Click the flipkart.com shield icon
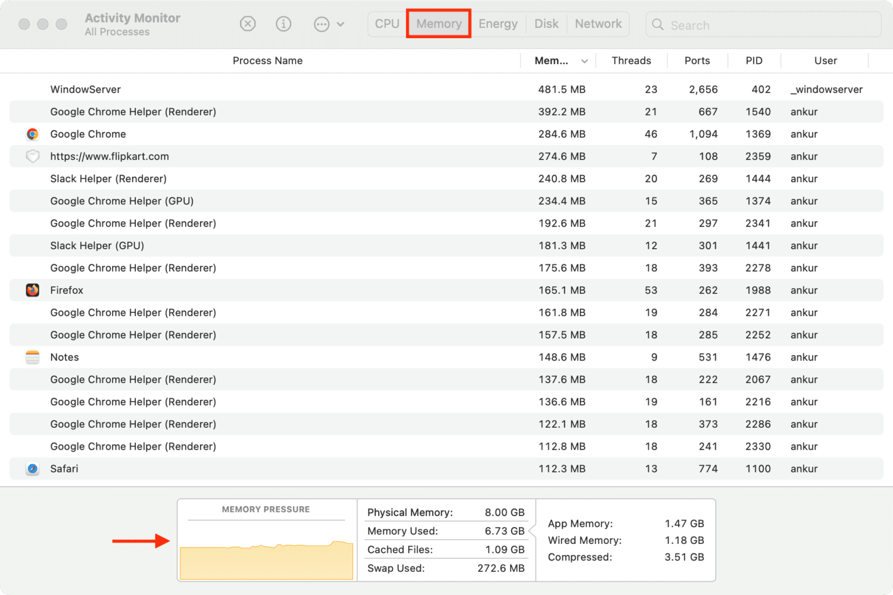Screen dimensions: 893x595 point(33,156)
